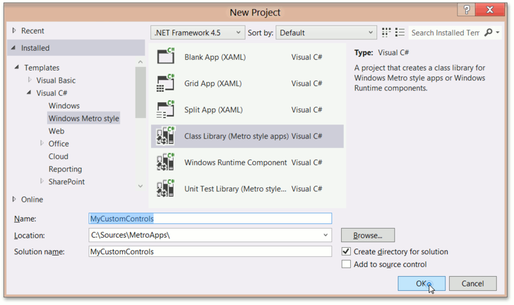
Task: Toggle Create directory for solution checkbox
Action: coord(346,251)
